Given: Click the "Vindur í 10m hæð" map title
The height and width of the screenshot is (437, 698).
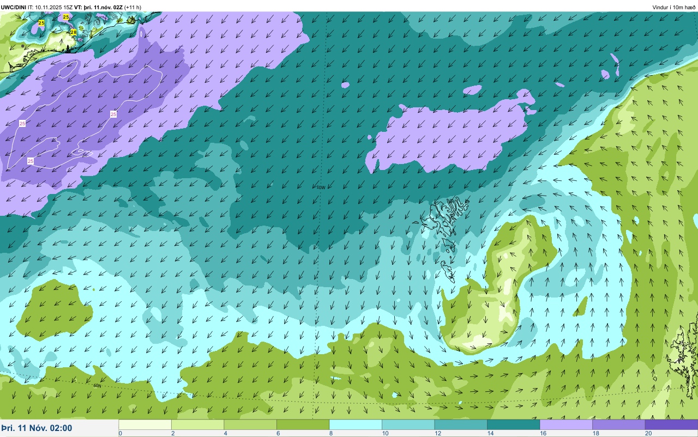Looking at the screenshot, I should [674, 7].
